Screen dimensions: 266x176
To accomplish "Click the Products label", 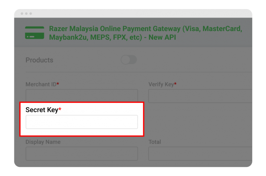I will (x=39, y=60).
